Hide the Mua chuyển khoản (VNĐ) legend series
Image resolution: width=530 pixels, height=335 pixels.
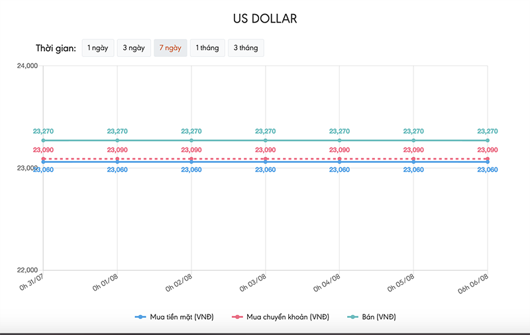click(x=282, y=317)
